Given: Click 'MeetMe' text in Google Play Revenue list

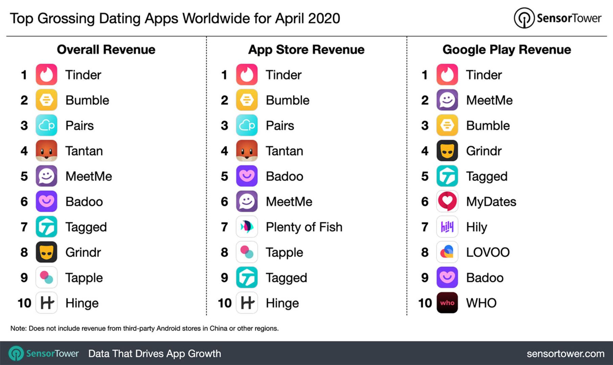Looking at the screenshot, I should (490, 100).
